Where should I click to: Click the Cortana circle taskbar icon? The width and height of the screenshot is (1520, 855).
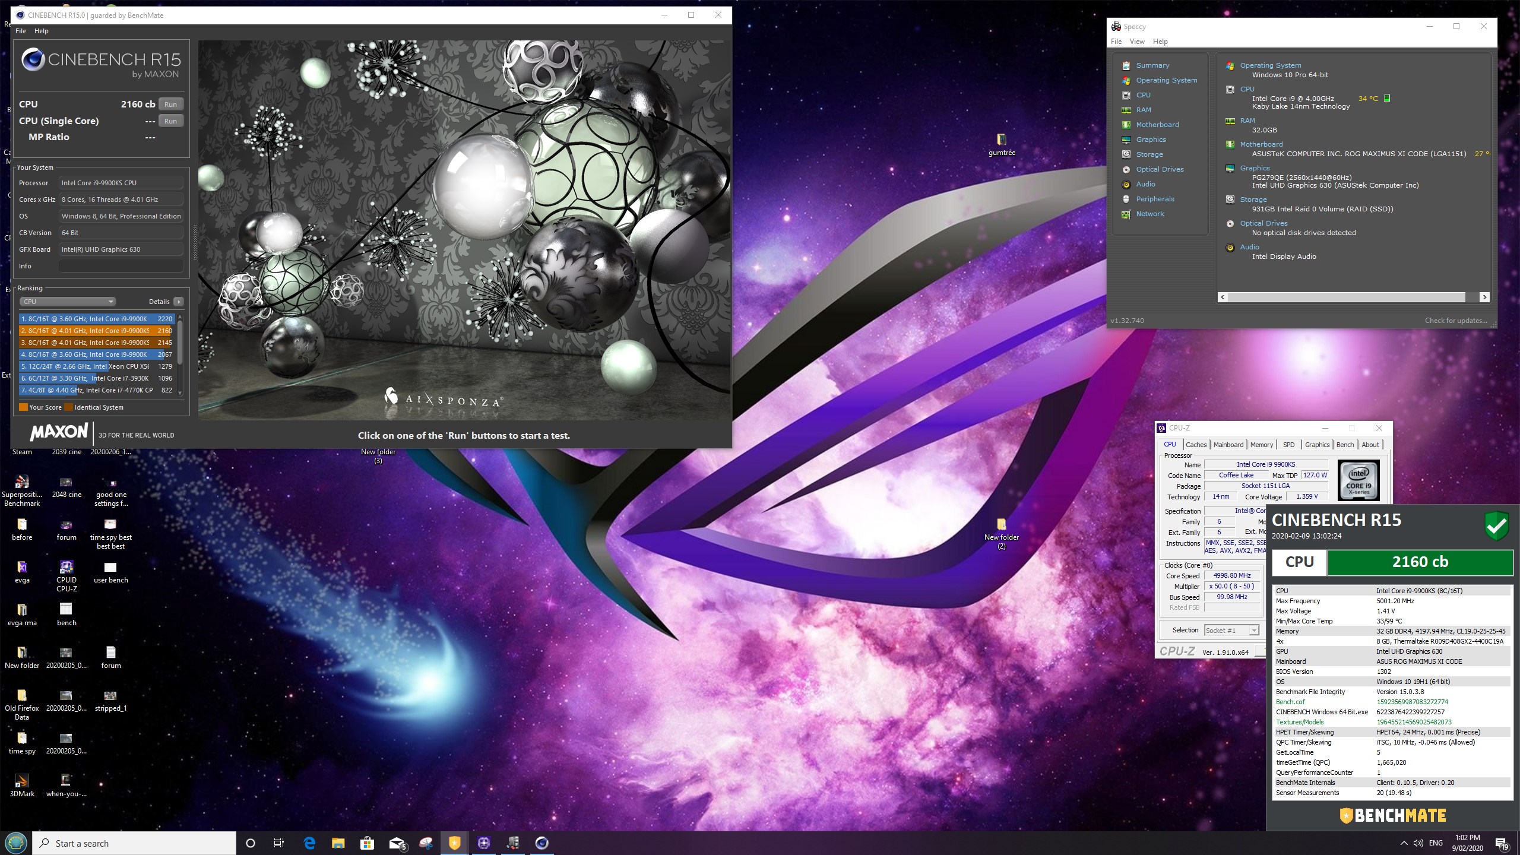coord(251,843)
